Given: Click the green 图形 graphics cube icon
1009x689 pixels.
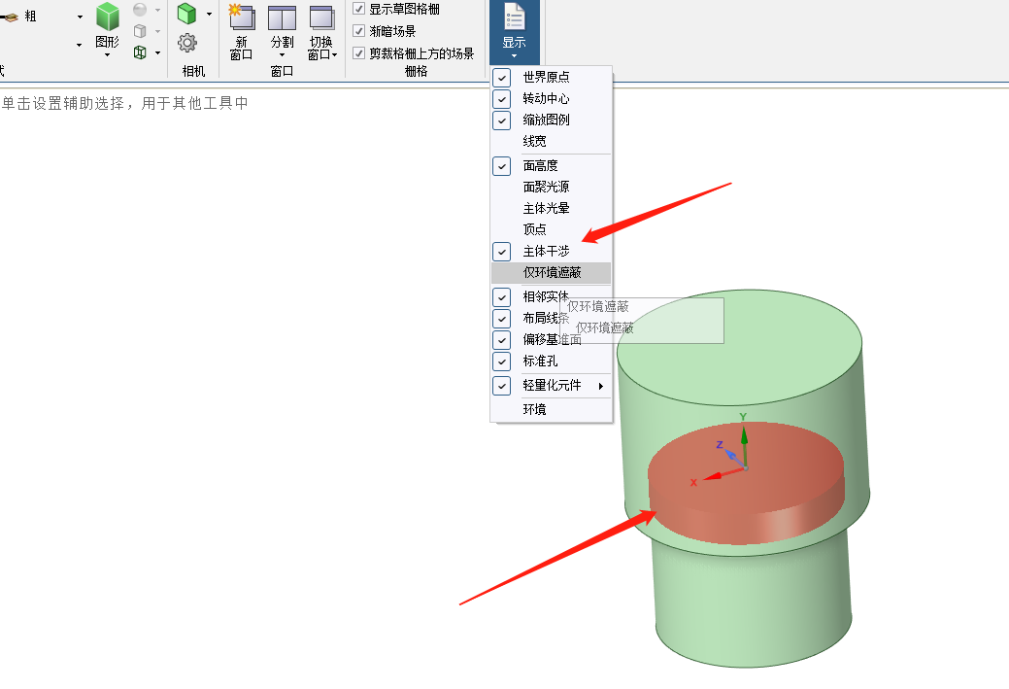Looking at the screenshot, I should click(x=107, y=17).
